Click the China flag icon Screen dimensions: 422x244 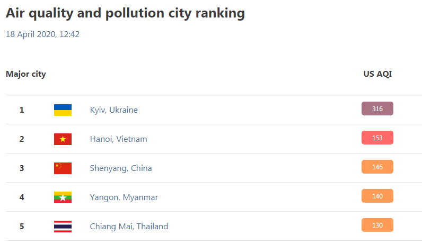click(x=63, y=168)
